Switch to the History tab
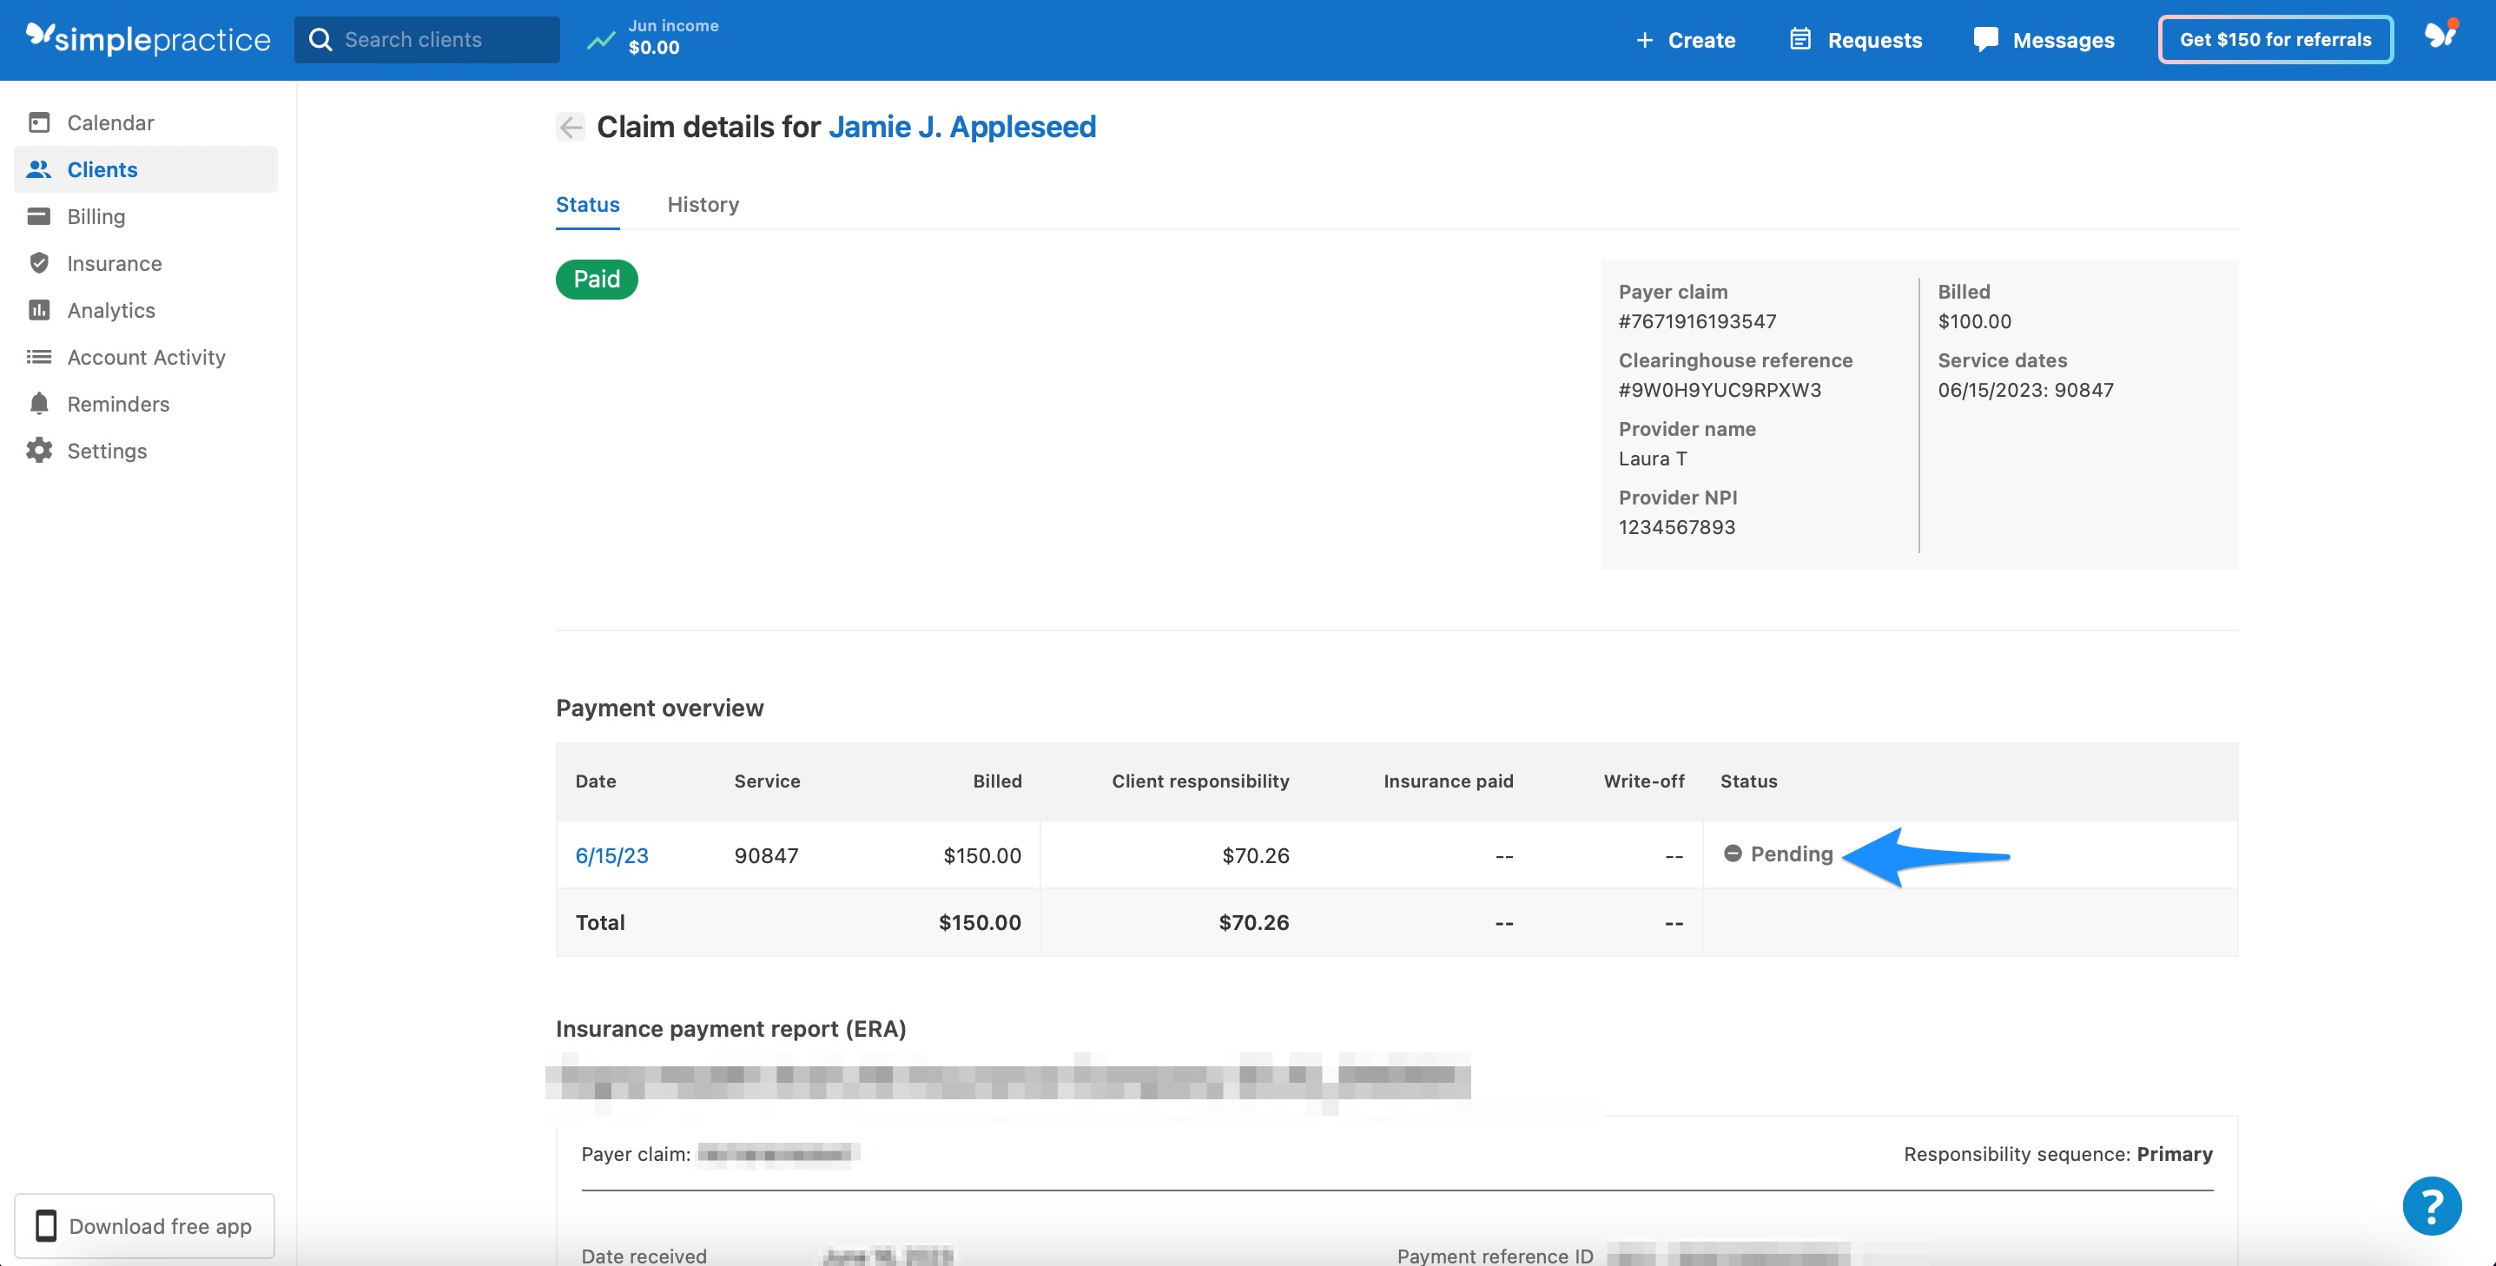This screenshot has width=2496, height=1266. pyautogui.click(x=703, y=204)
